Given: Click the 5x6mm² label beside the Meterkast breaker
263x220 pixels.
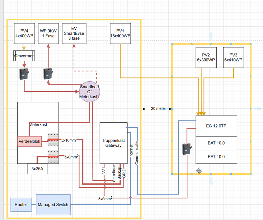Looking at the screenshot, I should [71, 157].
